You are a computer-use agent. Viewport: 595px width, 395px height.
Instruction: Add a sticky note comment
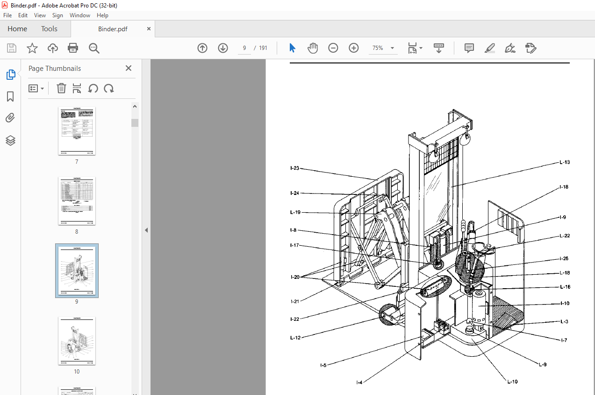(x=469, y=48)
